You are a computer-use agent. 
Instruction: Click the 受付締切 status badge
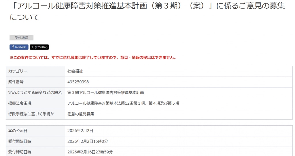21,38
